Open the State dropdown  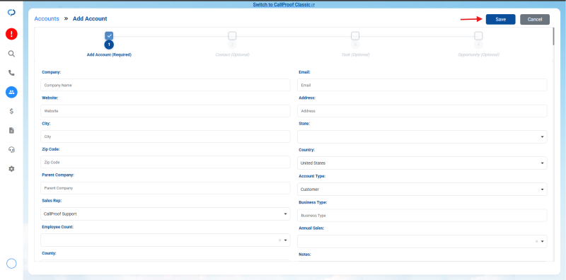point(422,136)
